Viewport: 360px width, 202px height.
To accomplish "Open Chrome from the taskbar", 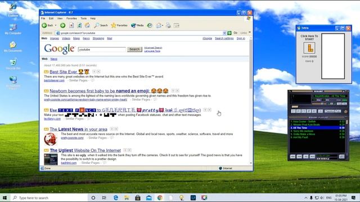I will [160, 198].
